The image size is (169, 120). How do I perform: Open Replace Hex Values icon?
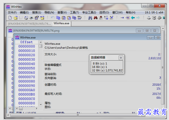[x=111, y=18]
